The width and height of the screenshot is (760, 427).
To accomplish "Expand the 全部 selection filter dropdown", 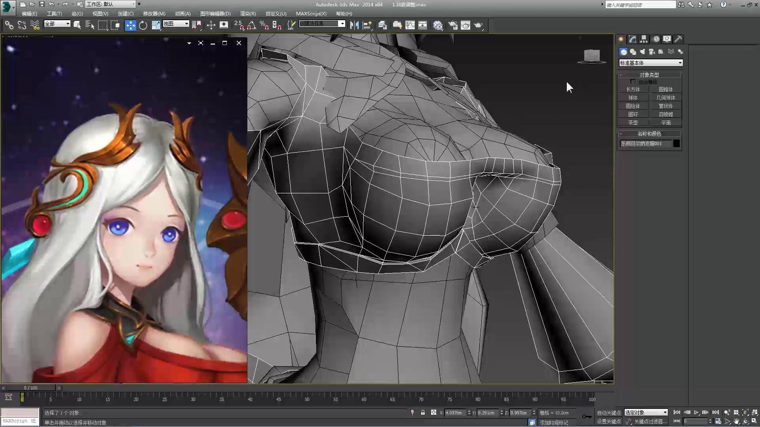I will (x=57, y=24).
